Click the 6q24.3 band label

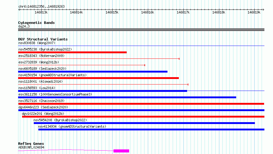click(24, 26)
